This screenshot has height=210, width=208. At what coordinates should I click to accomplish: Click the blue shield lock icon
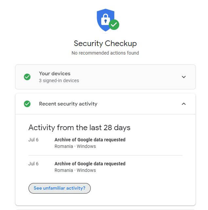click(105, 20)
